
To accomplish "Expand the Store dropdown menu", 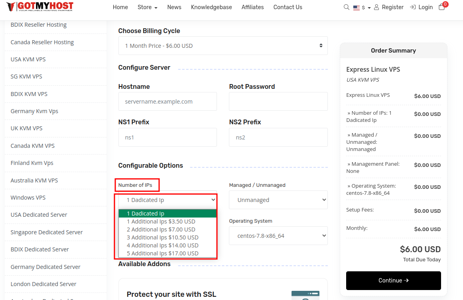I will click(x=147, y=7).
